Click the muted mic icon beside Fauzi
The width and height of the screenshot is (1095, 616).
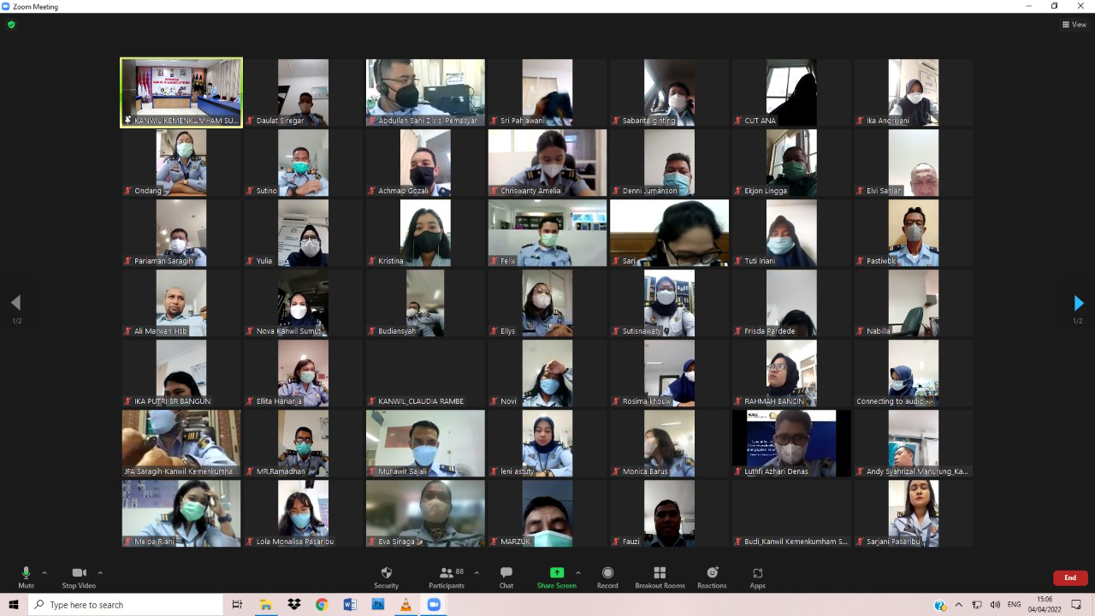616,542
